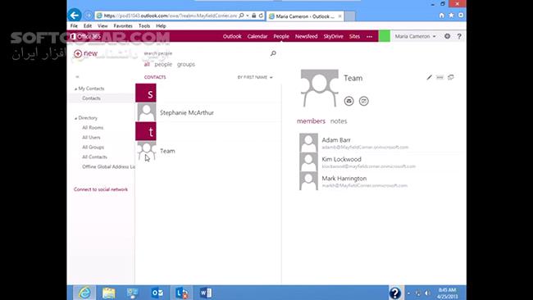Switch to the notes tab of Team
The width and height of the screenshot is (533, 300).
[339, 121]
